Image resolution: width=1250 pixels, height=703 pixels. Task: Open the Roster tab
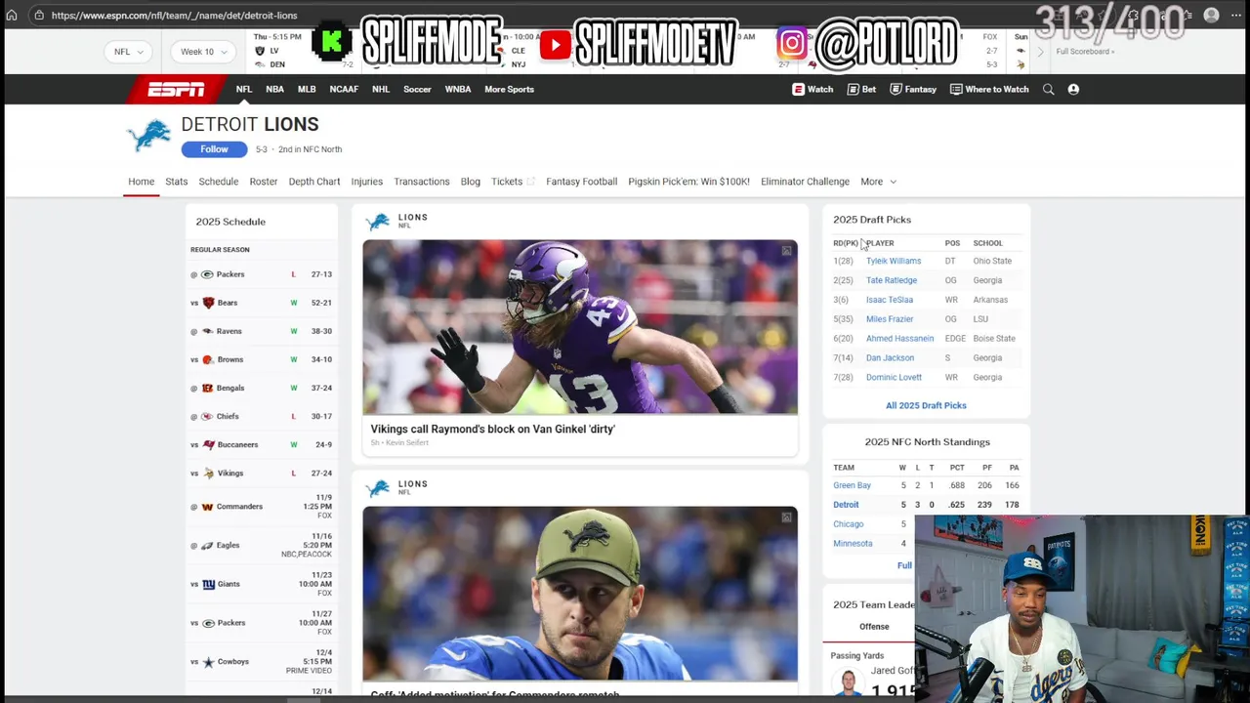pyautogui.click(x=264, y=182)
